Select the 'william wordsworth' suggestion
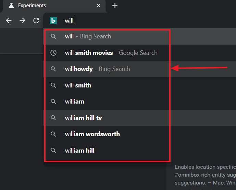Image resolution: width=236 pixels, height=190 pixels. click(139, 134)
